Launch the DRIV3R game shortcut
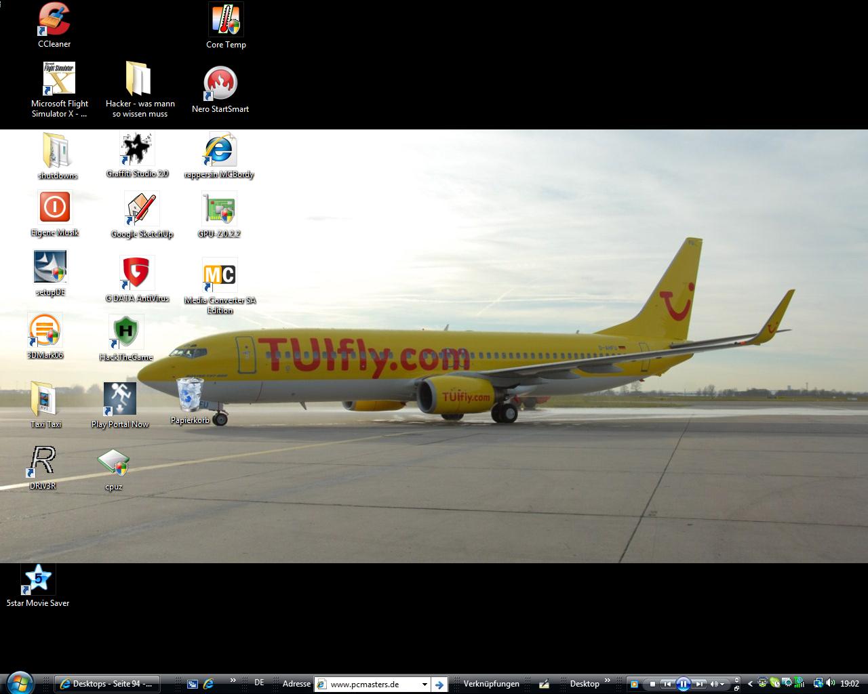The height and width of the screenshot is (694, 868). tap(43, 468)
